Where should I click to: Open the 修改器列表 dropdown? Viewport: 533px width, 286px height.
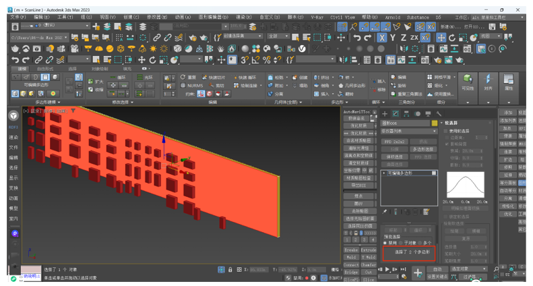pyautogui.click(x=409, y=132)
